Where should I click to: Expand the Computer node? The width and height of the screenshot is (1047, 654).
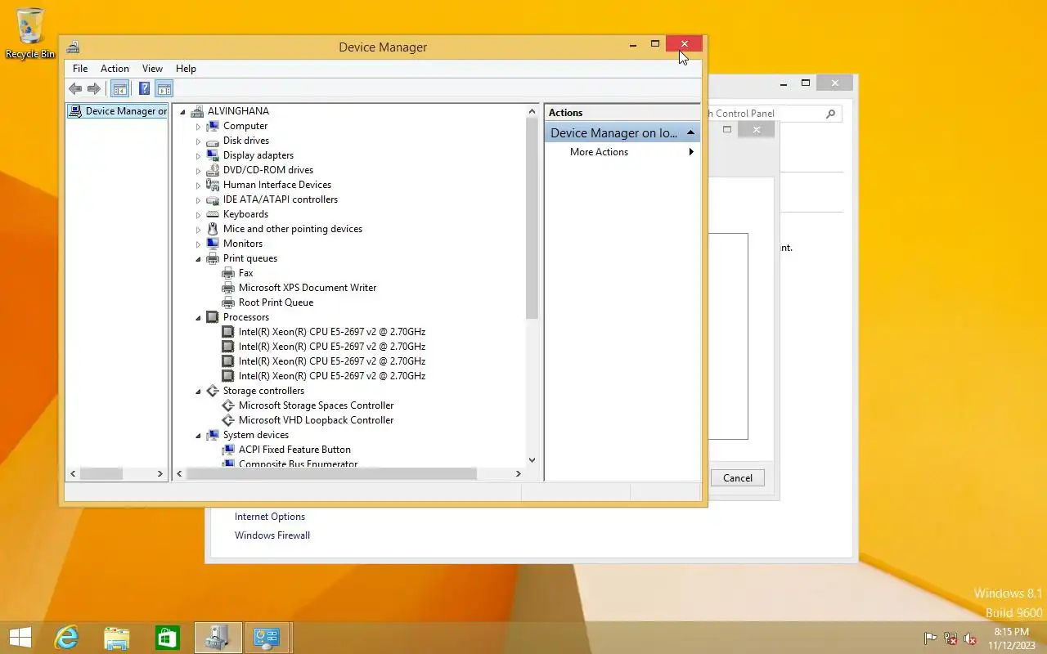click(198, 127)
